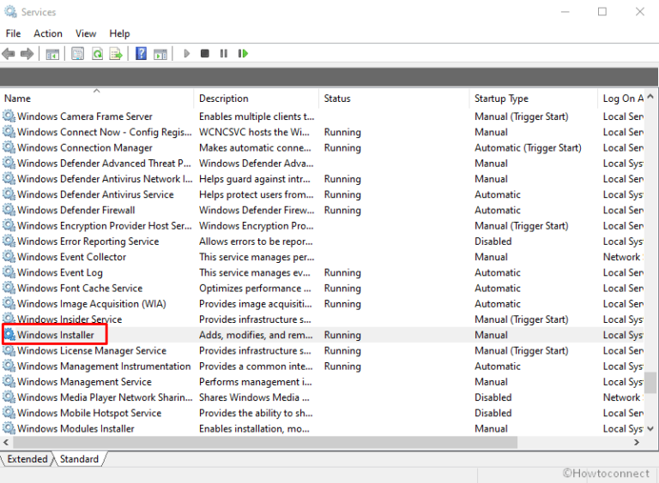Click the vertical scrollbar thumb
Screen dimensions: 659x483
pos(650,382)
